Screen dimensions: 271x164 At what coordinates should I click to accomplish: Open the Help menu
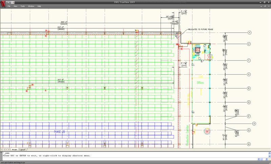(x=39, y=6)
